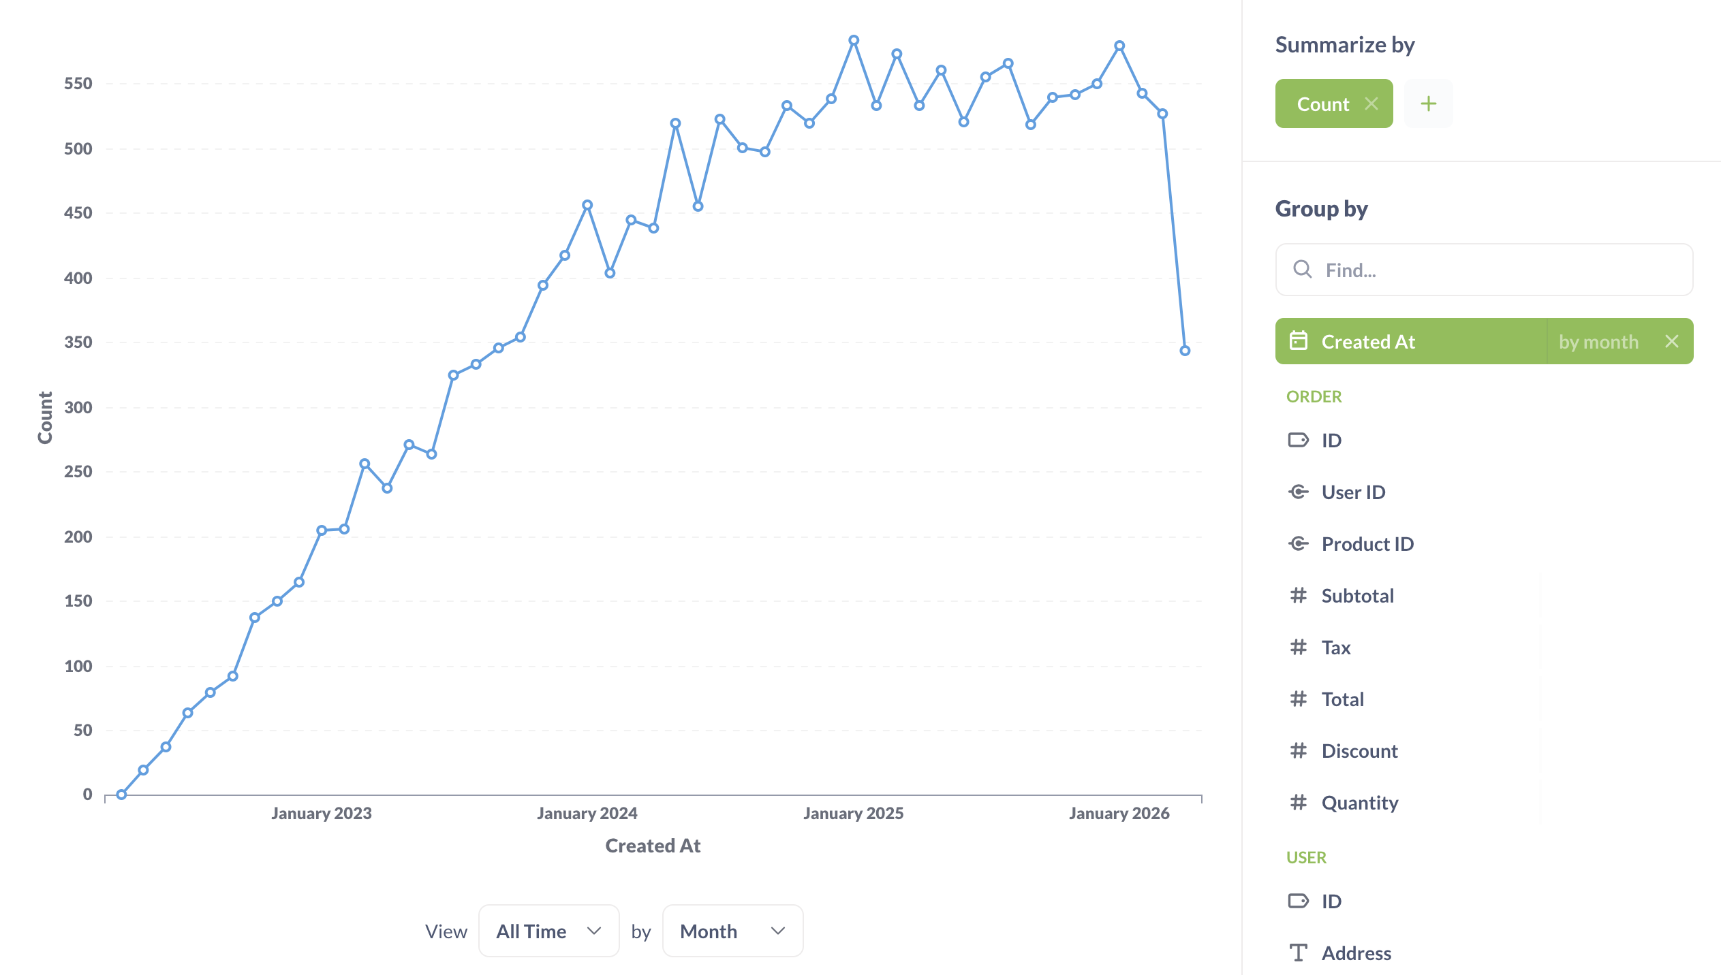Screen dimensions: 1721x975
Task: Click the Subtotal number icon
Action: pyautogui.click(x=1299, y=596)
